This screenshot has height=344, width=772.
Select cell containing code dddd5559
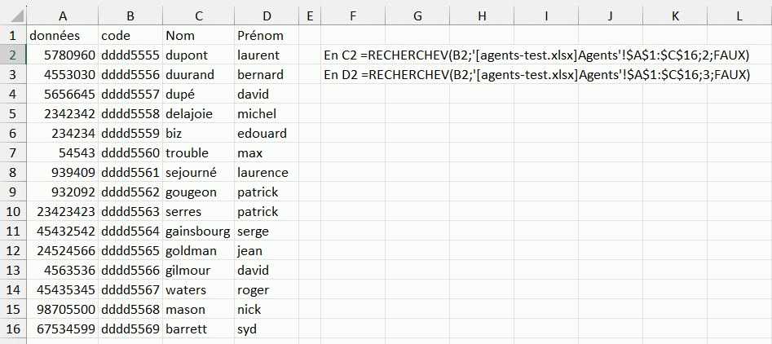(x=129, y=134)
